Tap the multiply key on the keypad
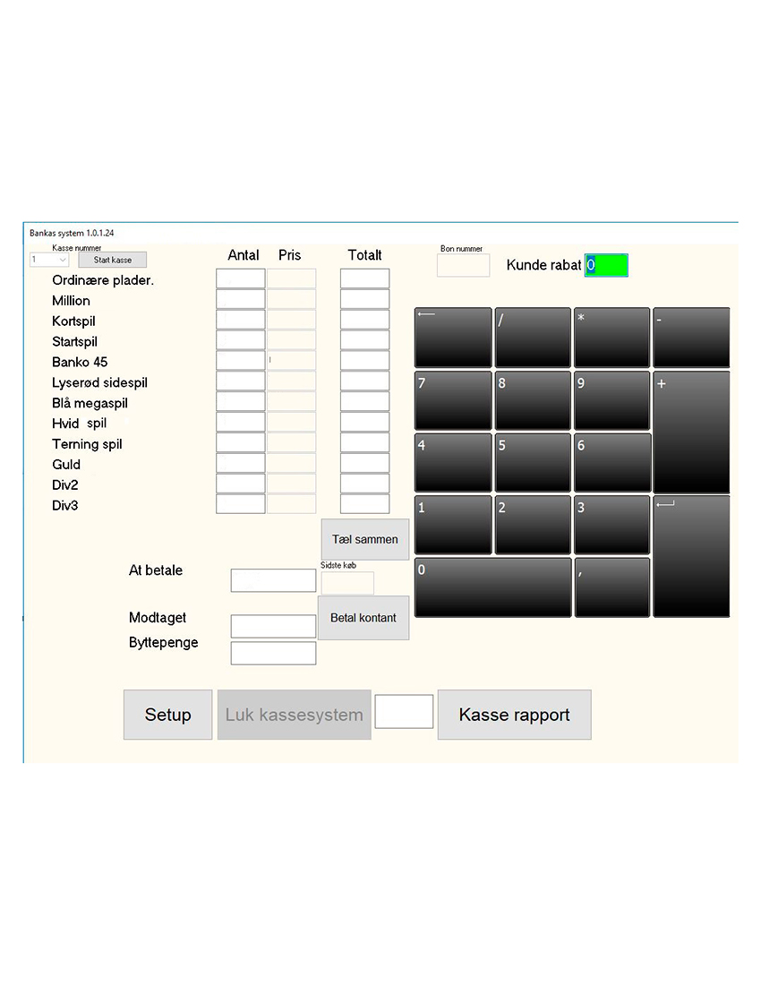This screenshot has height=985, width=761. [611, 337]
